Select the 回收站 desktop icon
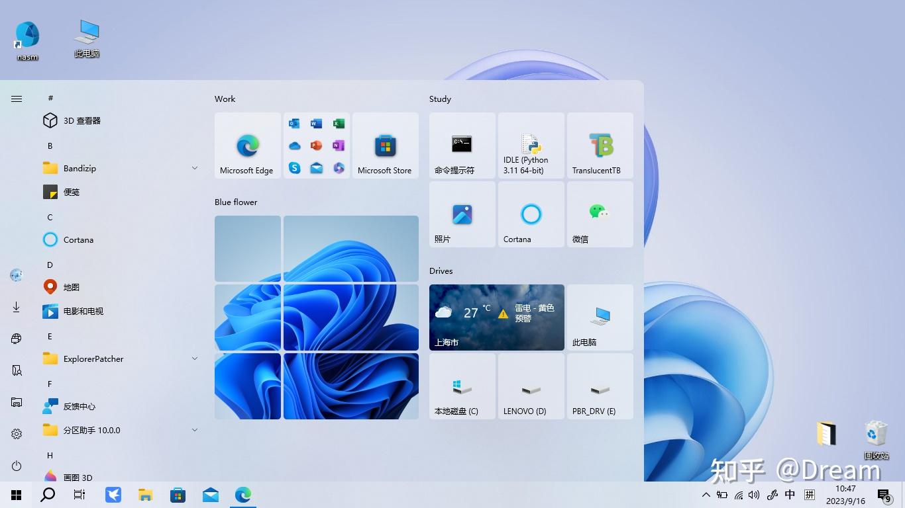 (877, 441)
